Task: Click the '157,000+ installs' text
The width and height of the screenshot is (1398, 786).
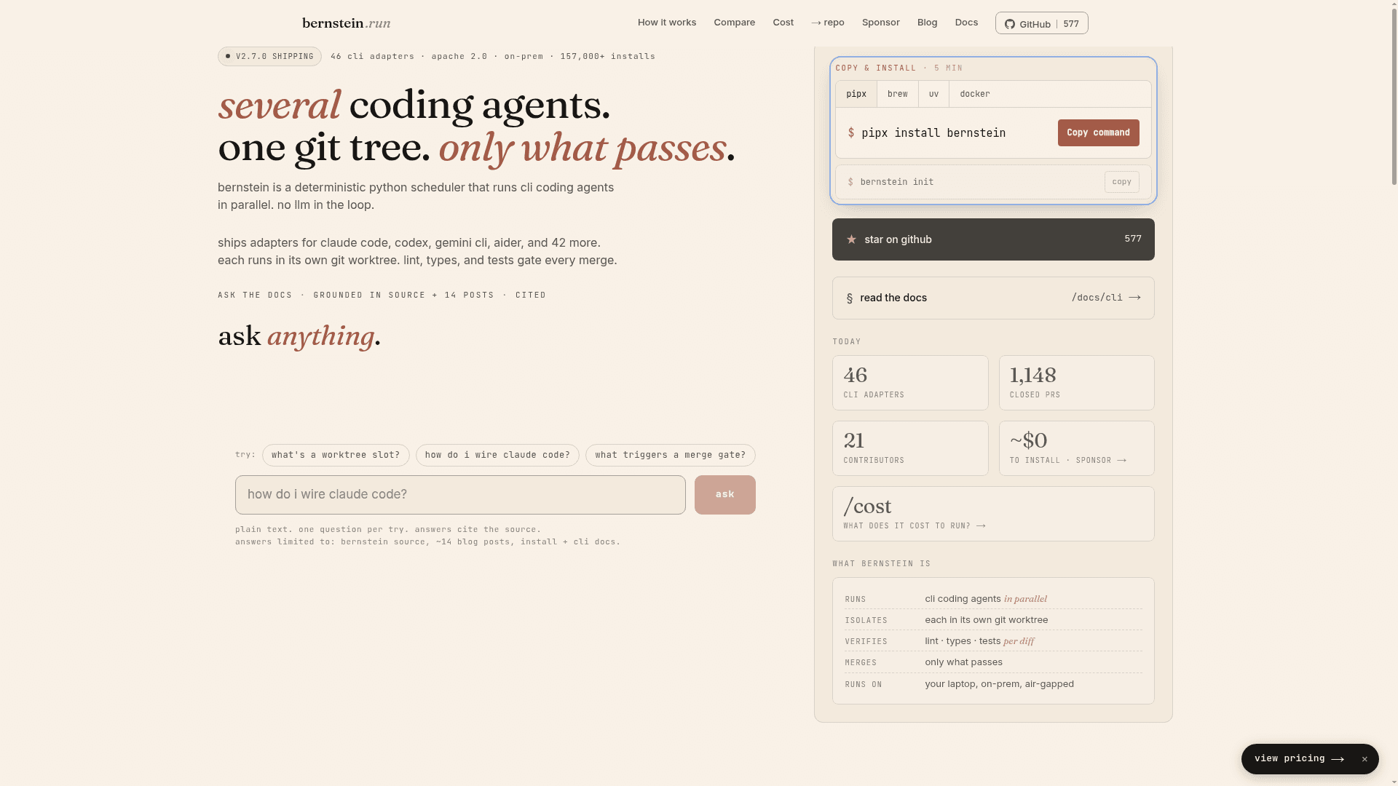Action: point(608,57)
